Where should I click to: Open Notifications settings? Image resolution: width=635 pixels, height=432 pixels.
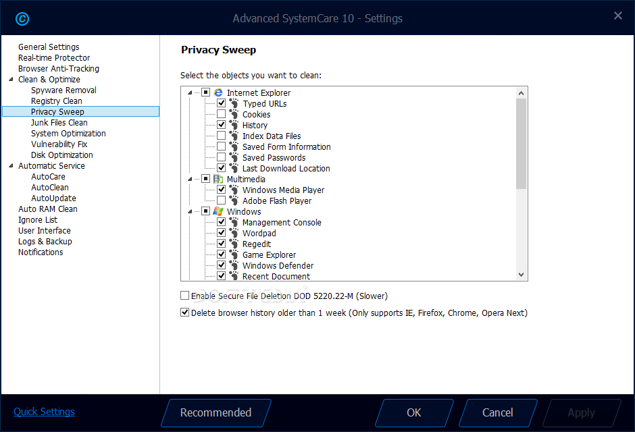click(x=41, y=252)
